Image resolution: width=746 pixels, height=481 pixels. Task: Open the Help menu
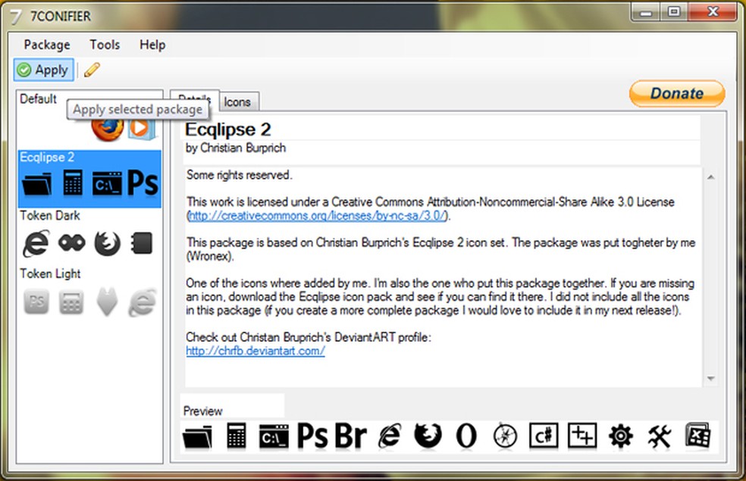coord(152,45)
